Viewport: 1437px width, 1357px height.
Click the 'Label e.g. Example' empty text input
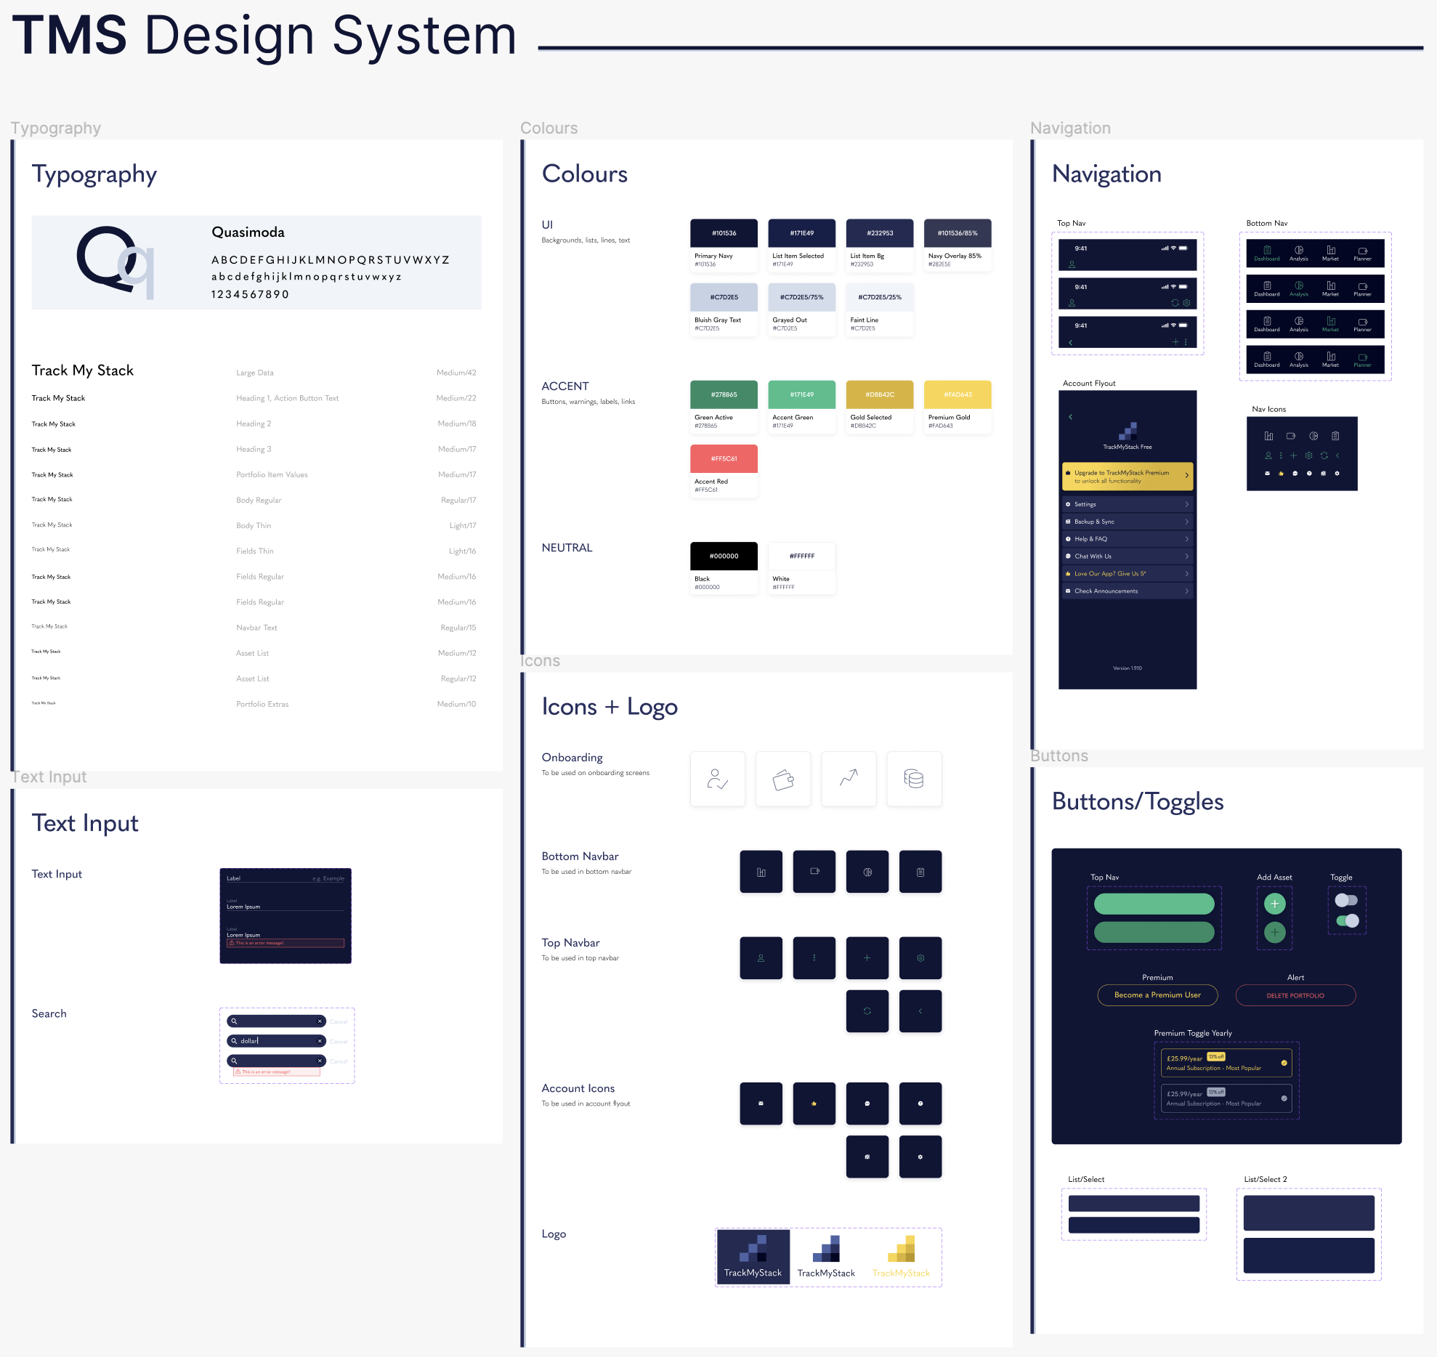click(x=286, y=879)
